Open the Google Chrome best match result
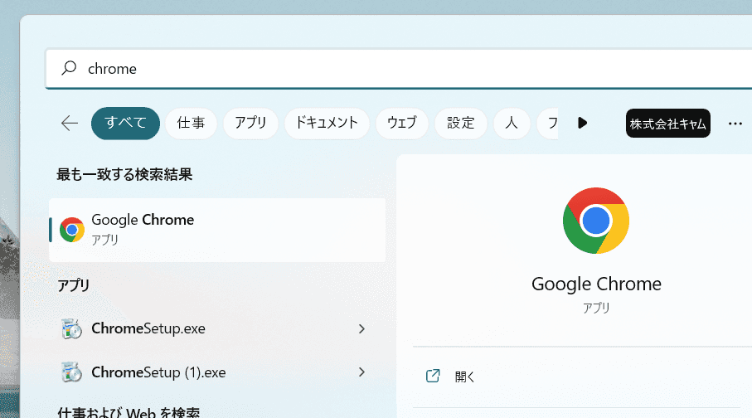Viewport: 752px width, 418px height. [x=217, y=230]
